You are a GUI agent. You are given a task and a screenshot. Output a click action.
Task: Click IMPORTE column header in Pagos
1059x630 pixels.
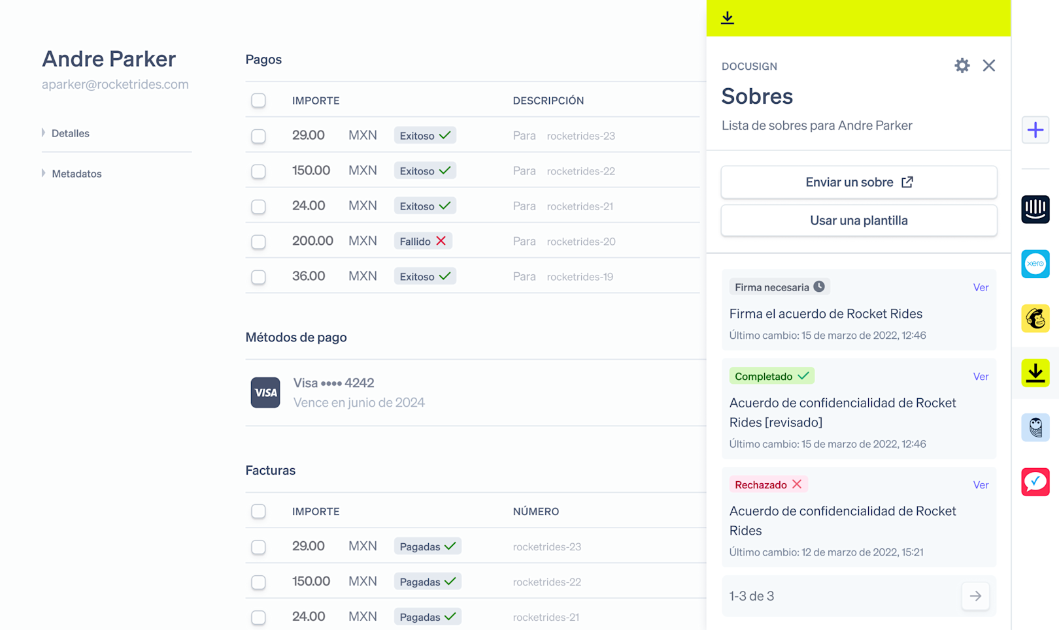point(316,101)
